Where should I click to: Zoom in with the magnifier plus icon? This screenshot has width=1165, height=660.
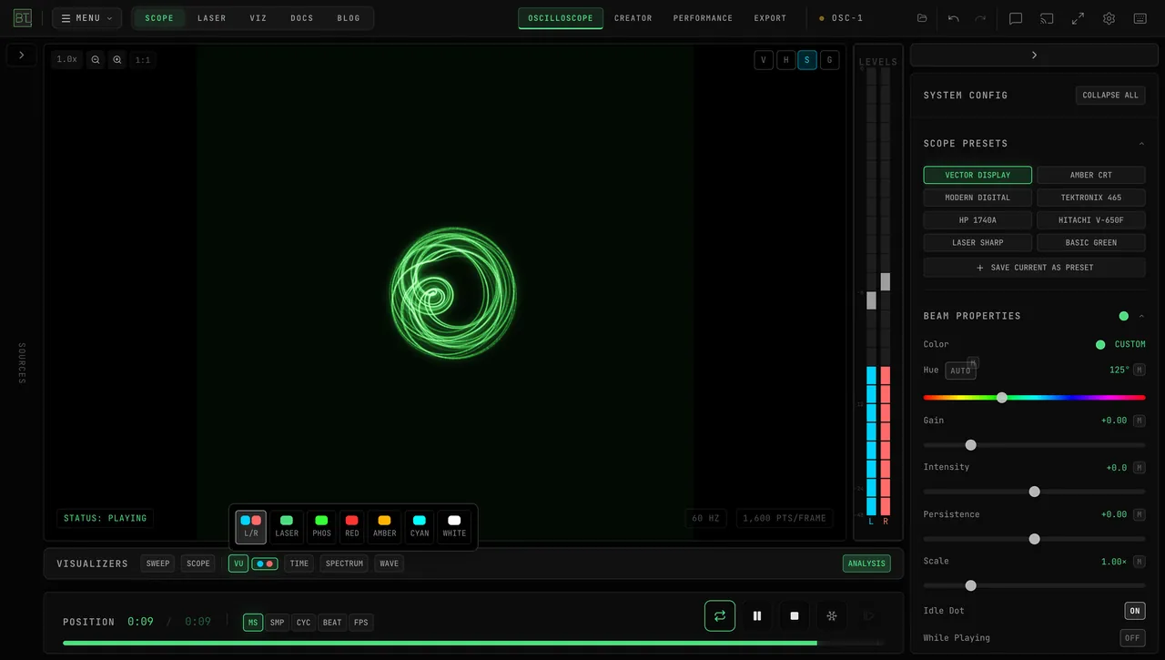point(117,59)
